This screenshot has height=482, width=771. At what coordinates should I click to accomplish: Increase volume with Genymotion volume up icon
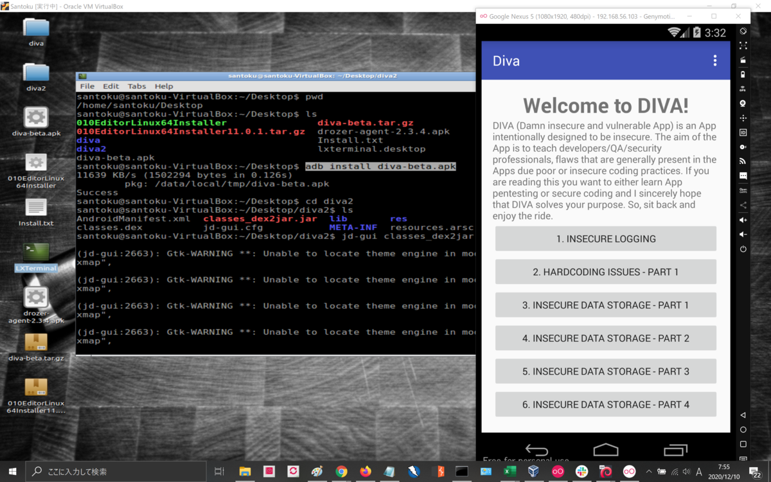[743, 220]
